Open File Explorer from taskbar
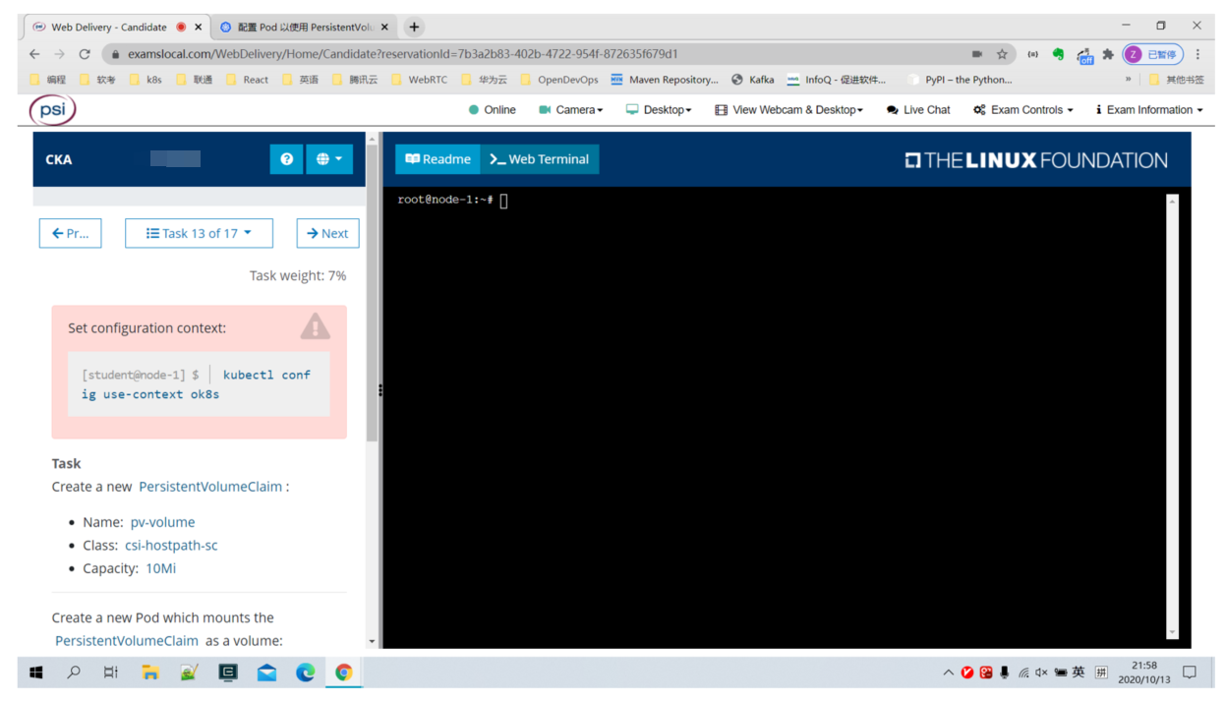The height and width of the screenshot is (702, 1225). [150, 673]
